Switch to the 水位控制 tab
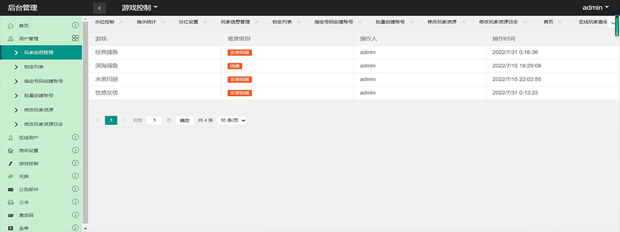 click(x=104, y=22)
